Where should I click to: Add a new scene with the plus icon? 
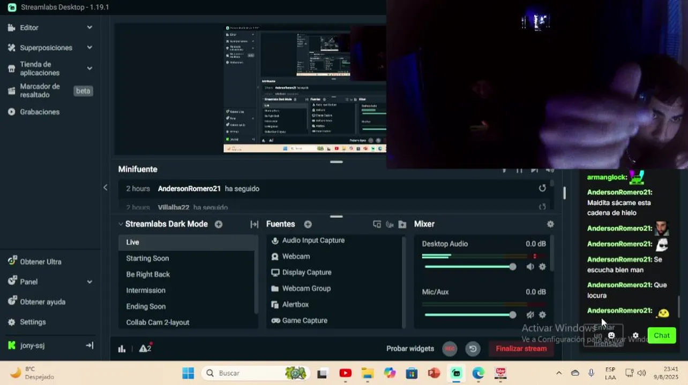(219, 224)
